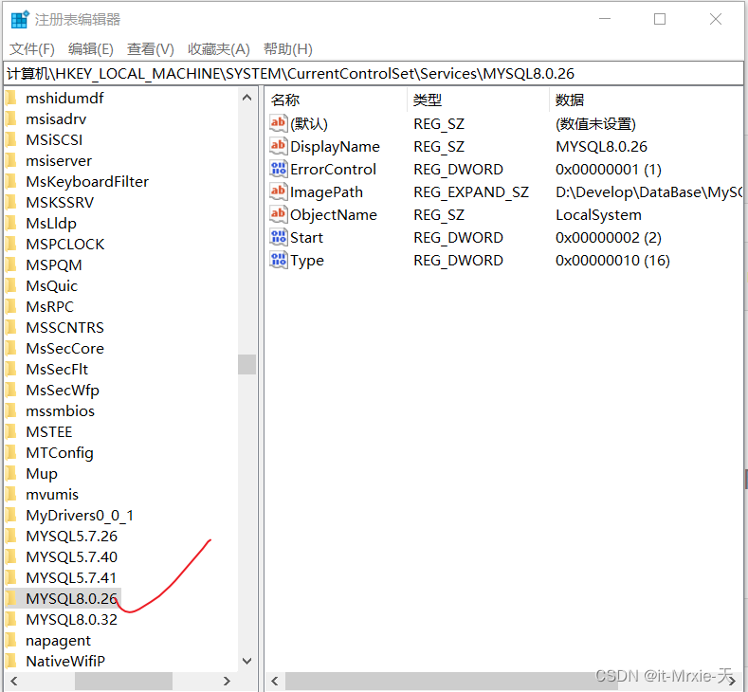The height and width of the screenshot is (692, 748).
Task: Click the folder icon of MsKeyboardFilter key
Action: [x=11, y=181]
